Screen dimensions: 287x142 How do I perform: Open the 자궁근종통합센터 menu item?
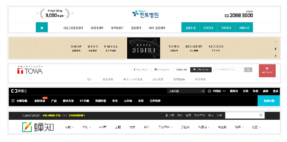tap(73, 28)
